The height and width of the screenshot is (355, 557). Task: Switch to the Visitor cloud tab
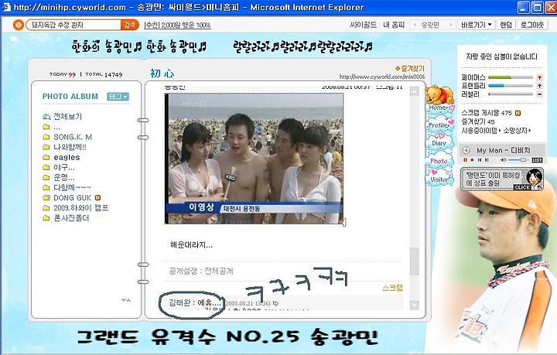(x=439, y=179)
